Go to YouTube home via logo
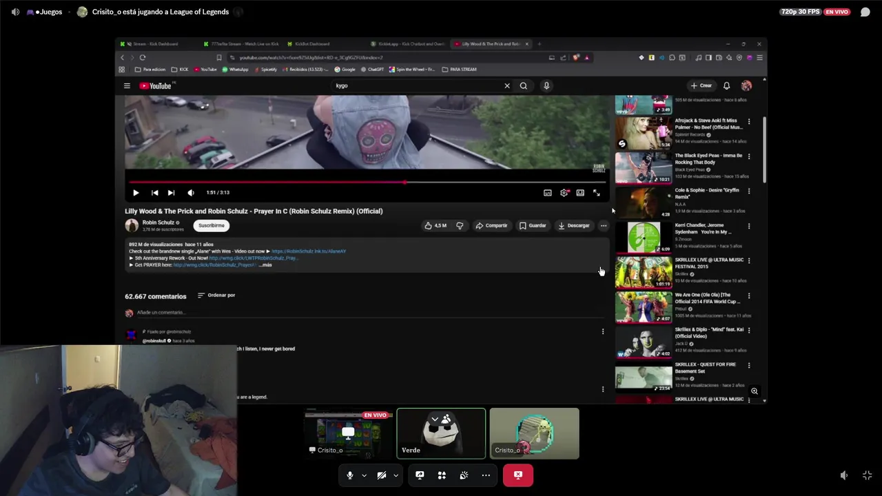This screenshot has width=882, height=496. pos(156,86)
